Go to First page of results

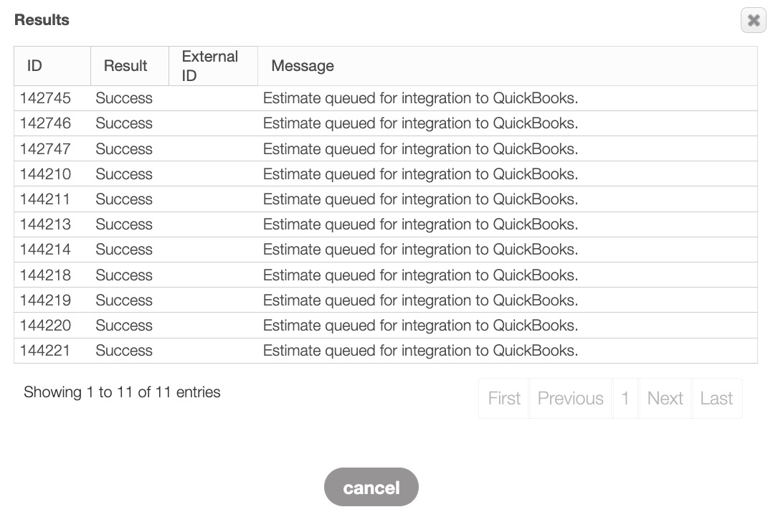(x=504, y=398)
